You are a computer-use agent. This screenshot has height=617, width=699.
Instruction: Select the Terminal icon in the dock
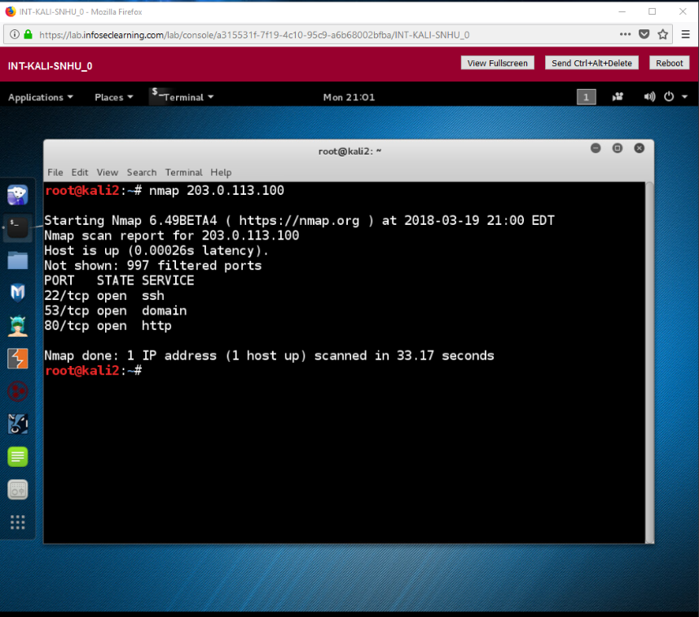tap(18, 227)
